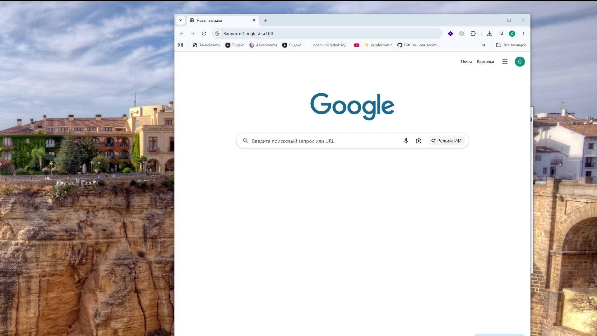Start voice search with the microphone
This screenshot has height=336, width=597.
pyautogui.click(x=406, y=141)
